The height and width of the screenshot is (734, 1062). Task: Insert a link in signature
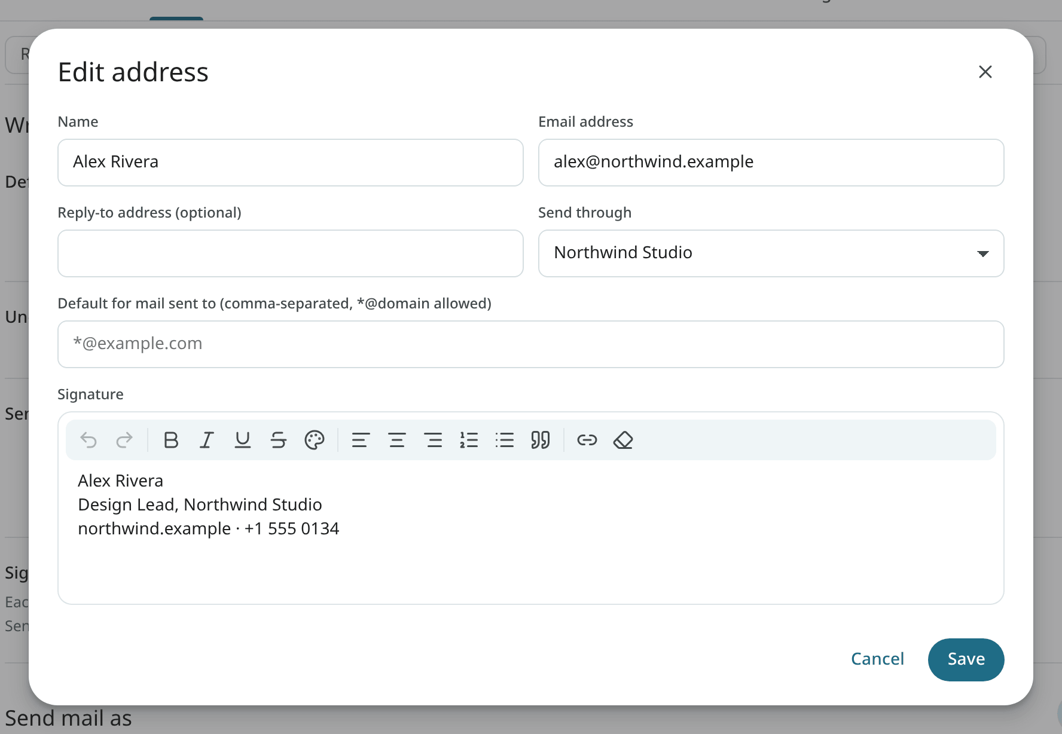point(587,440)
